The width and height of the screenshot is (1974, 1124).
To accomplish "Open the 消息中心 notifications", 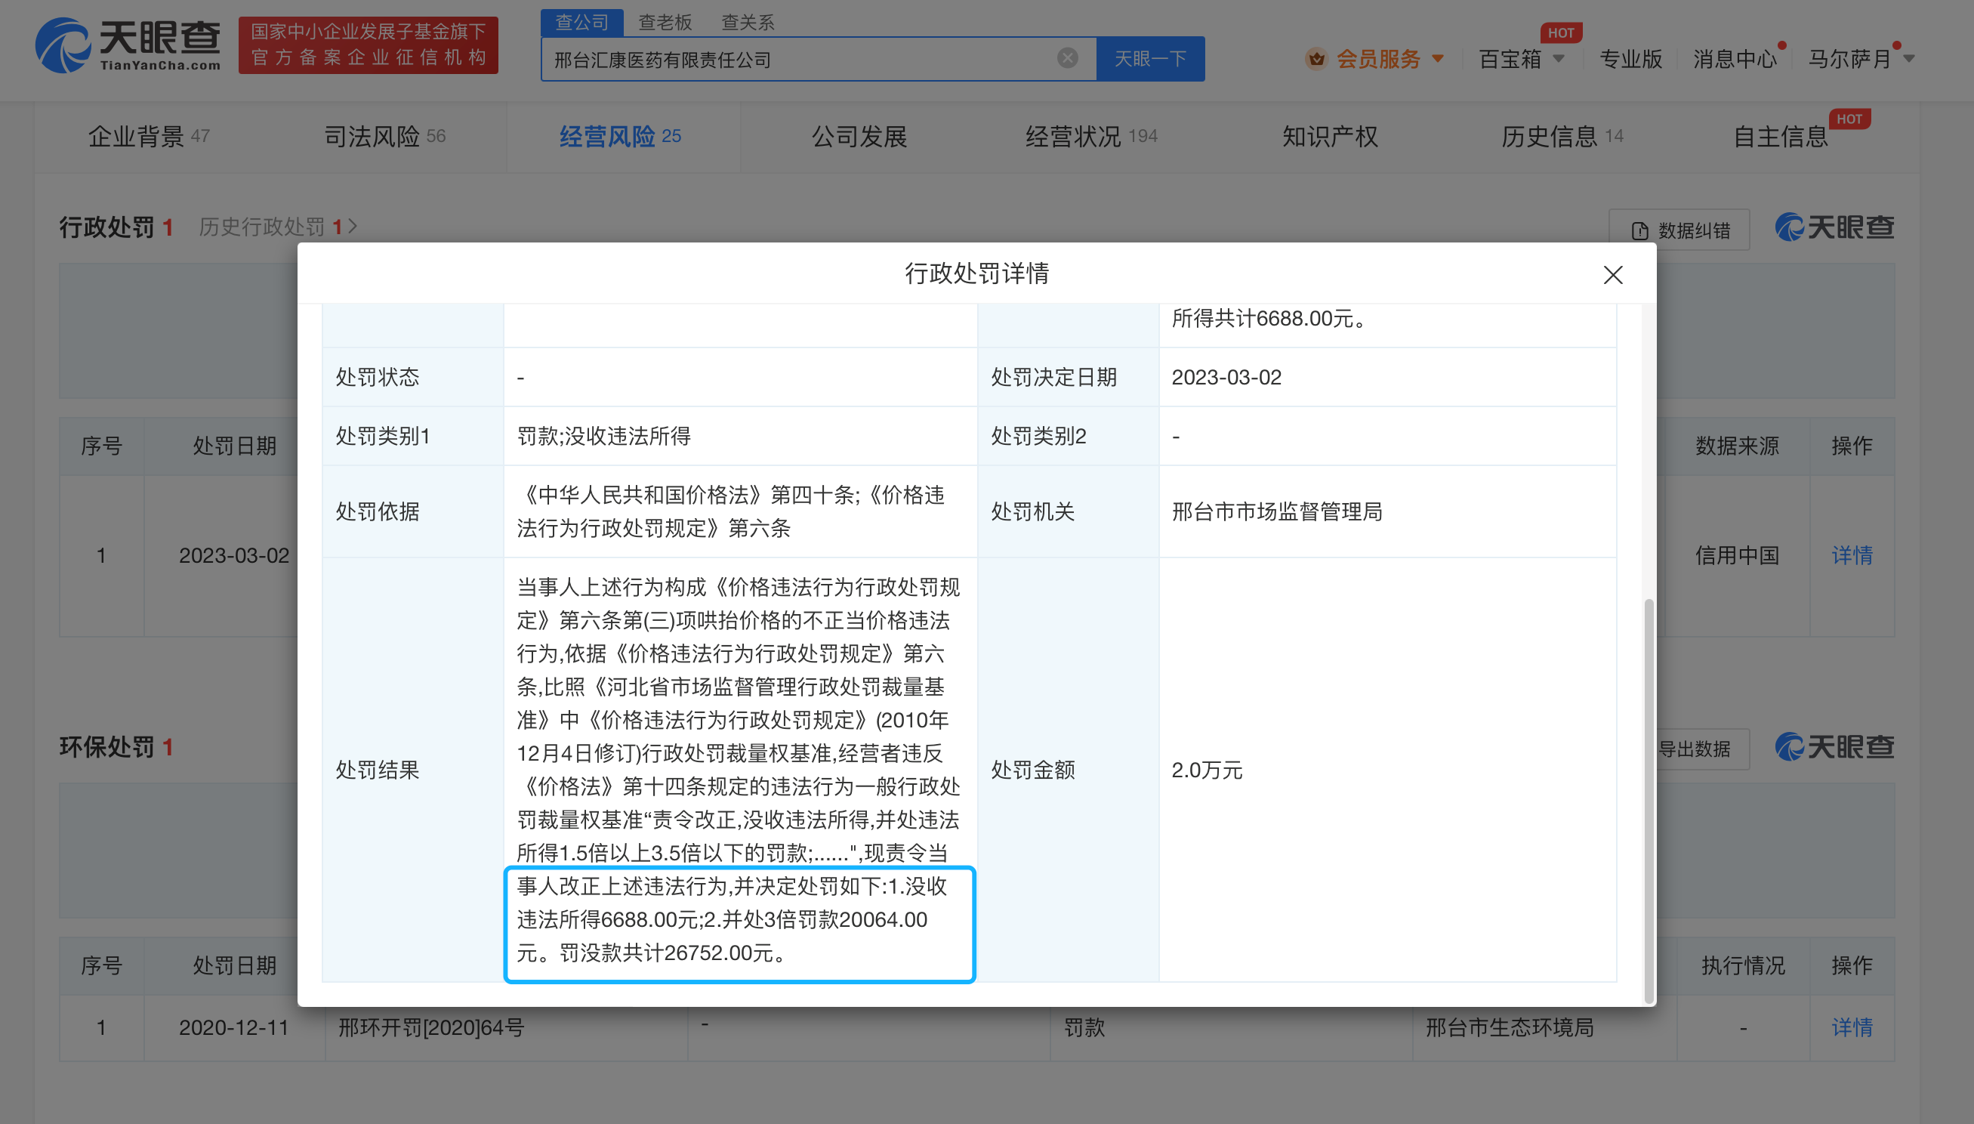I will click(1734, 59).
